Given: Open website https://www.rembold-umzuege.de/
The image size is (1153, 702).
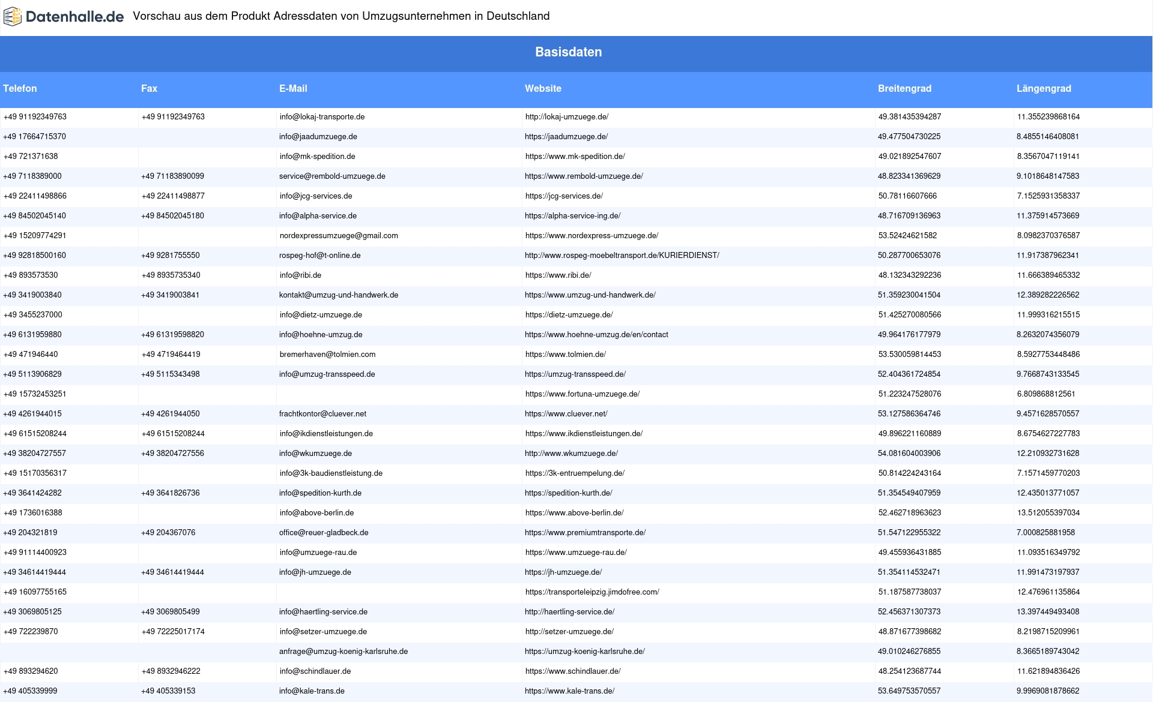Looking at the screenshot, I should click(x=584, y=176).
